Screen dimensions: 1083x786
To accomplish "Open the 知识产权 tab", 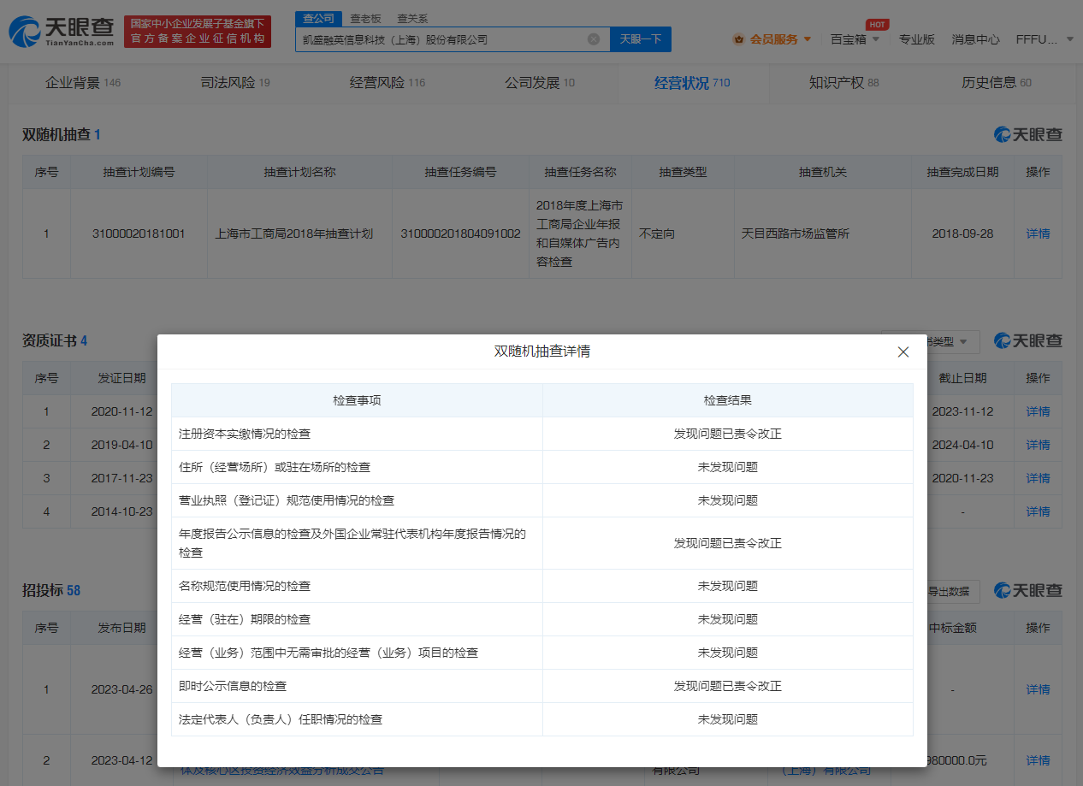I will (x=844, y=83).
